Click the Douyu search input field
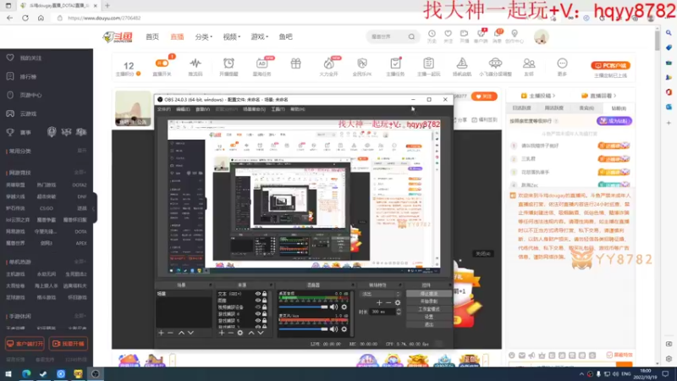The height and width of the screenshot is (381, 677). [387, 36]
